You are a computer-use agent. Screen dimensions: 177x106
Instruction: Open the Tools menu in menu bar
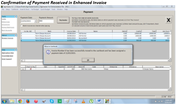point(53,9)
